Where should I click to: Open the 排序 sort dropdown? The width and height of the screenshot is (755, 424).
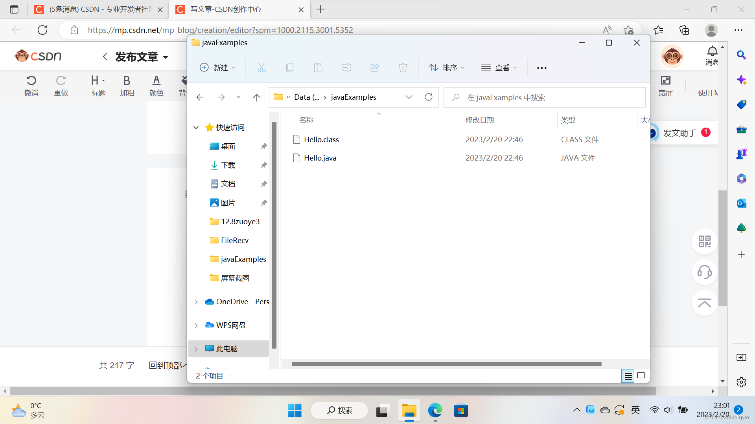(x=446, y=68)
